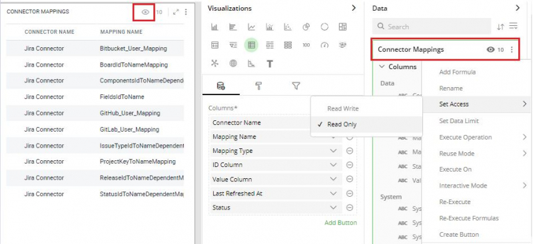Remove the Mapping Type column
The width and height of the screenshot is (533, 244).
[x=349, y=151]
